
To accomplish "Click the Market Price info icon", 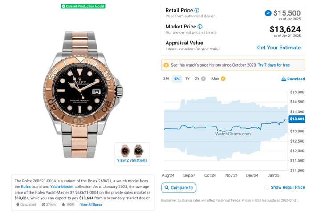I will pos(200,27).
